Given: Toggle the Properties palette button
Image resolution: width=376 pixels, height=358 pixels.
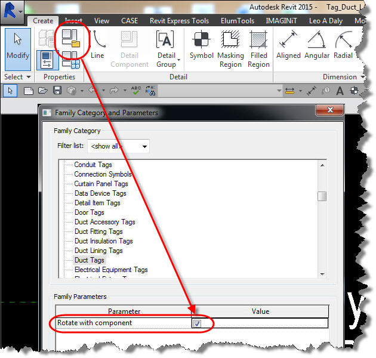Looking at the screenshot, I should tap(48, 60).
